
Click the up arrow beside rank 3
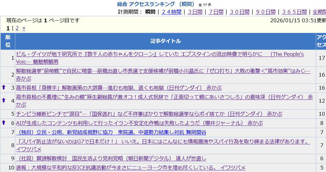pos(4,87)
